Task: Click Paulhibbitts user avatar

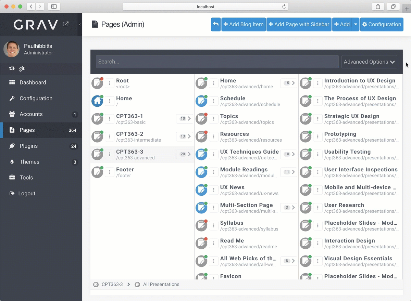Action: pyautogui.click(x=12, y=49)
